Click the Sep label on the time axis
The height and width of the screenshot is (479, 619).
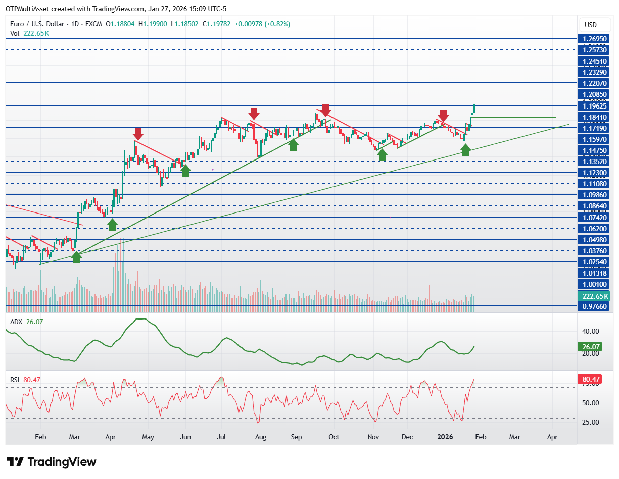[297, 436]
